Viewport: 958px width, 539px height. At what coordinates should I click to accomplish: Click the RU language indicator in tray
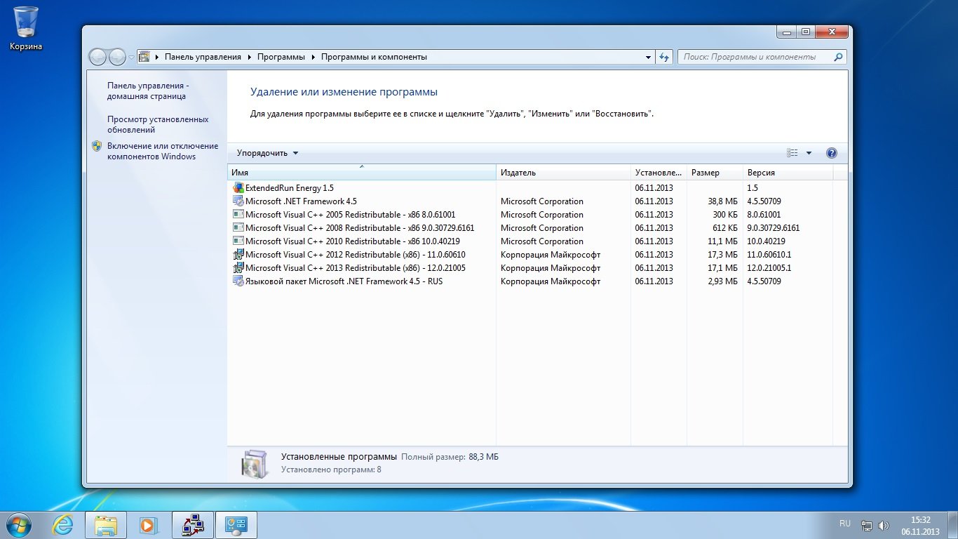845,524
